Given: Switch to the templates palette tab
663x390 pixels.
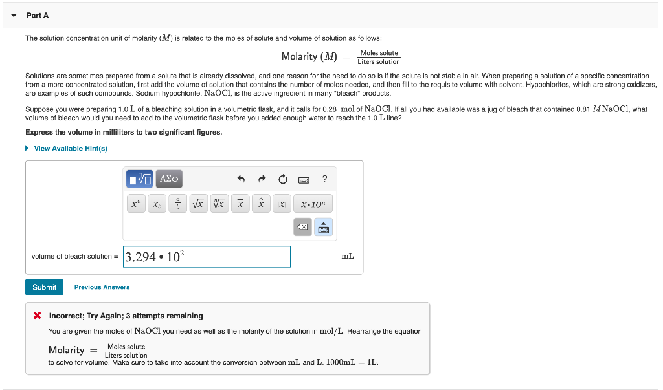Looking at the screenshot, I should pos(139,179).
